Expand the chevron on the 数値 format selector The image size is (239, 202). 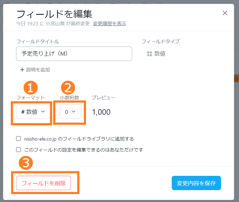coord(43,112)
